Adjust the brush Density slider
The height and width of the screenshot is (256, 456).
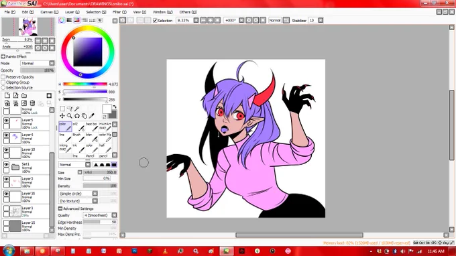[100, 186]
